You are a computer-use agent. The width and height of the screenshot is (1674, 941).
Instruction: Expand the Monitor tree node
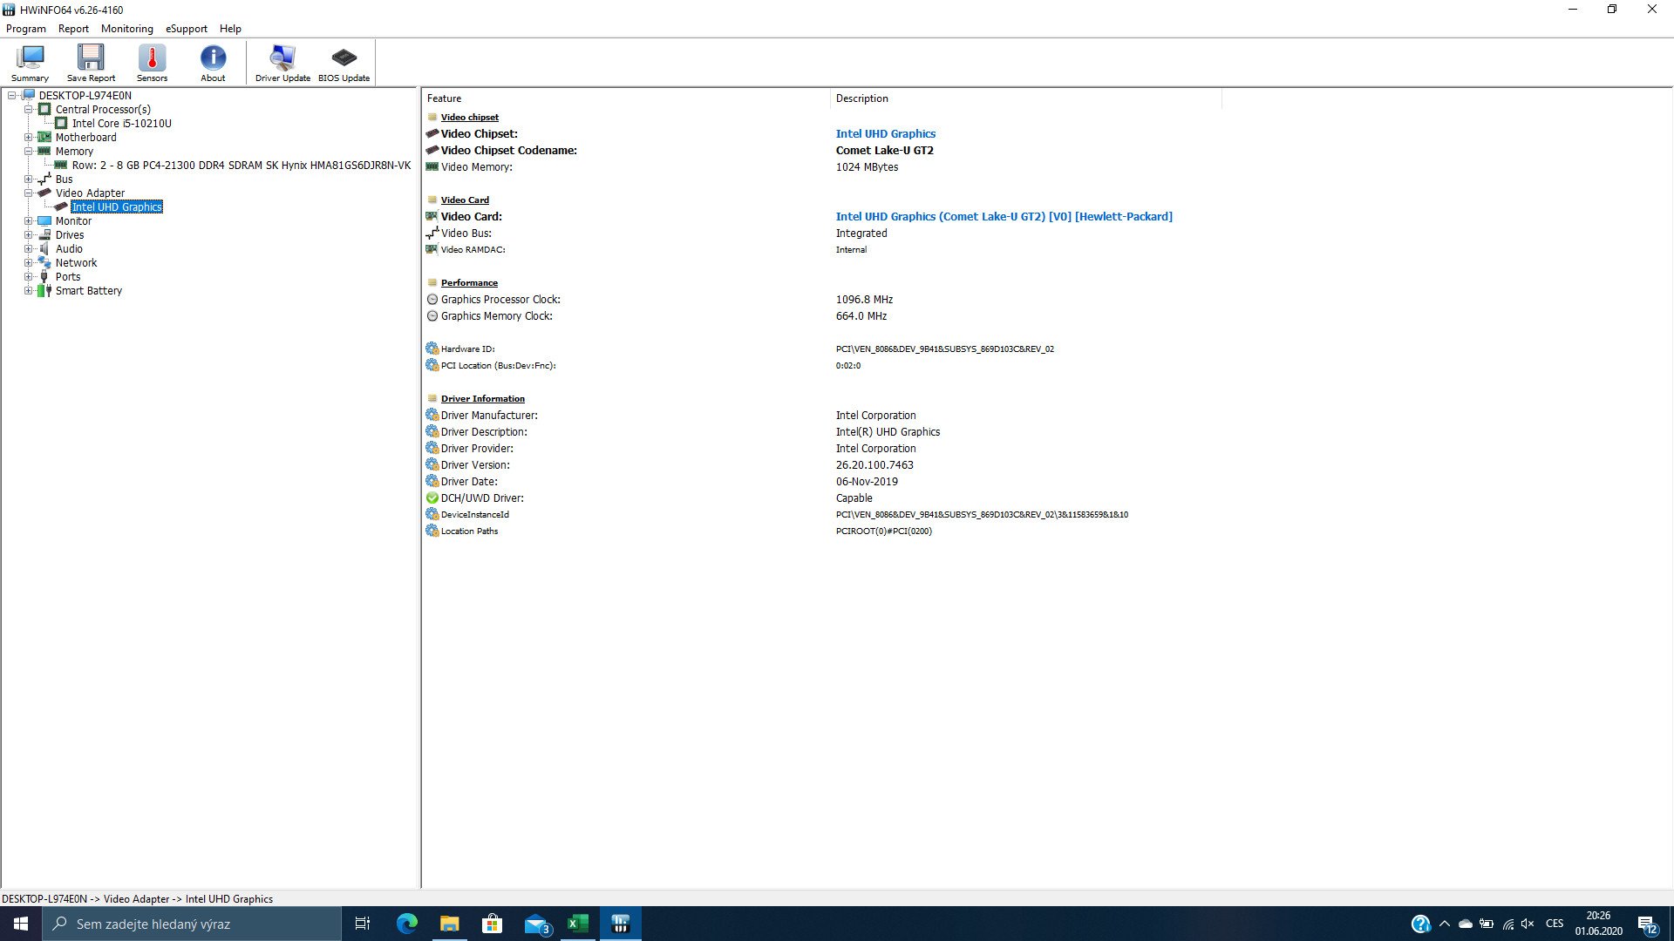(x=28, y=221)
